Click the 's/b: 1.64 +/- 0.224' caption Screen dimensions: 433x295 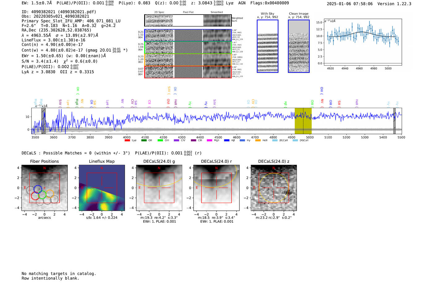click(102, 218)
